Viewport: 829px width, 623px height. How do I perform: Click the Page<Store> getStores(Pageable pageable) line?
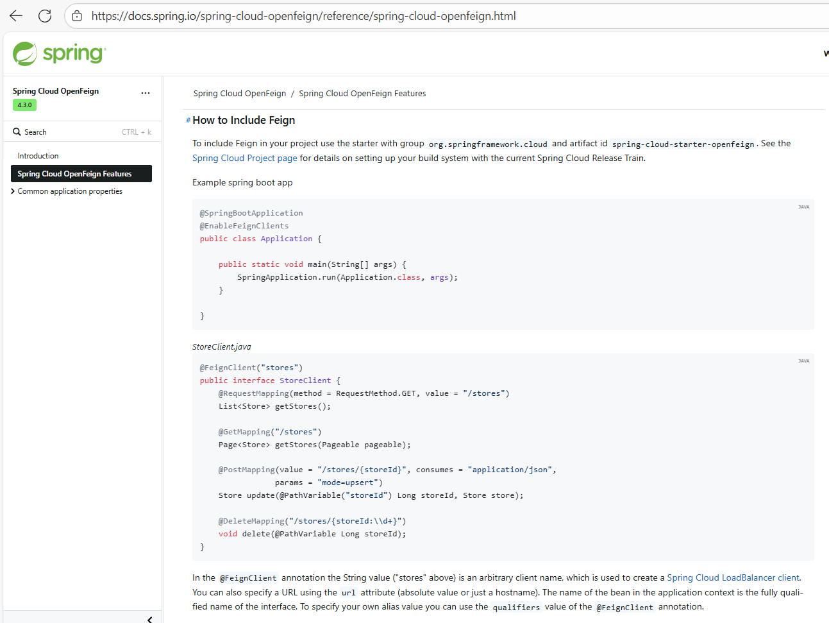[x=315, y=445]
